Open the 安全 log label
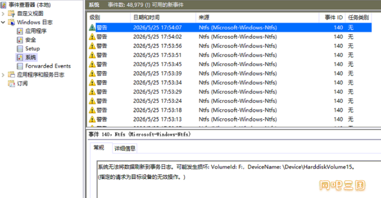 pyautogui.click(x=31, y=40)
